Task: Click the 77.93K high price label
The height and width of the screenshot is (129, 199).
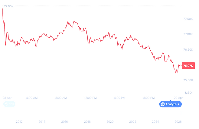Action: [9, 6]
